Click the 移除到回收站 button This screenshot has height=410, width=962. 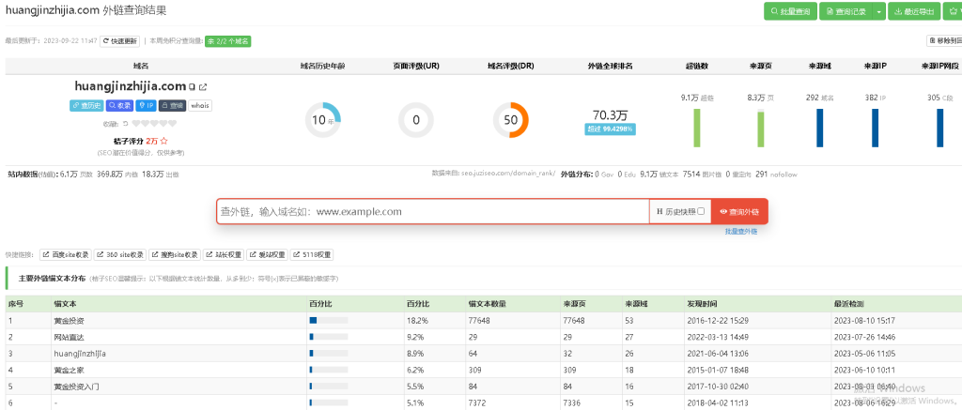944,40
